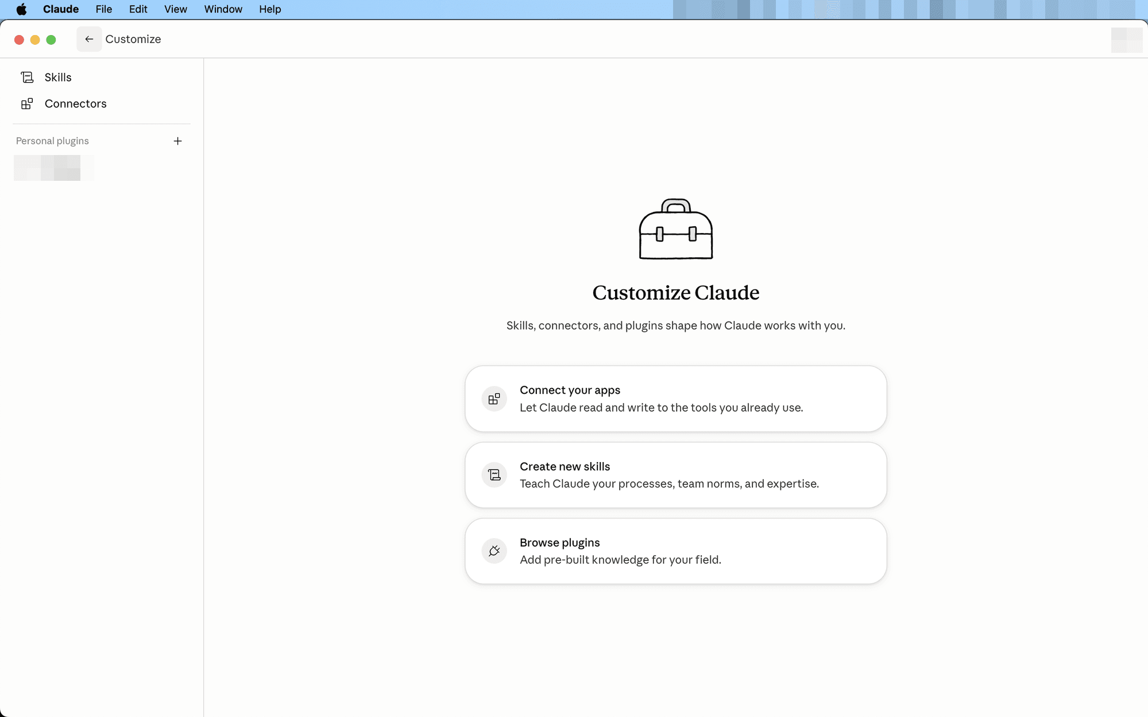Viewport: 1148px width, 717px height.
Task: Open Skills in the sidebar
Action: pos(102,77)
